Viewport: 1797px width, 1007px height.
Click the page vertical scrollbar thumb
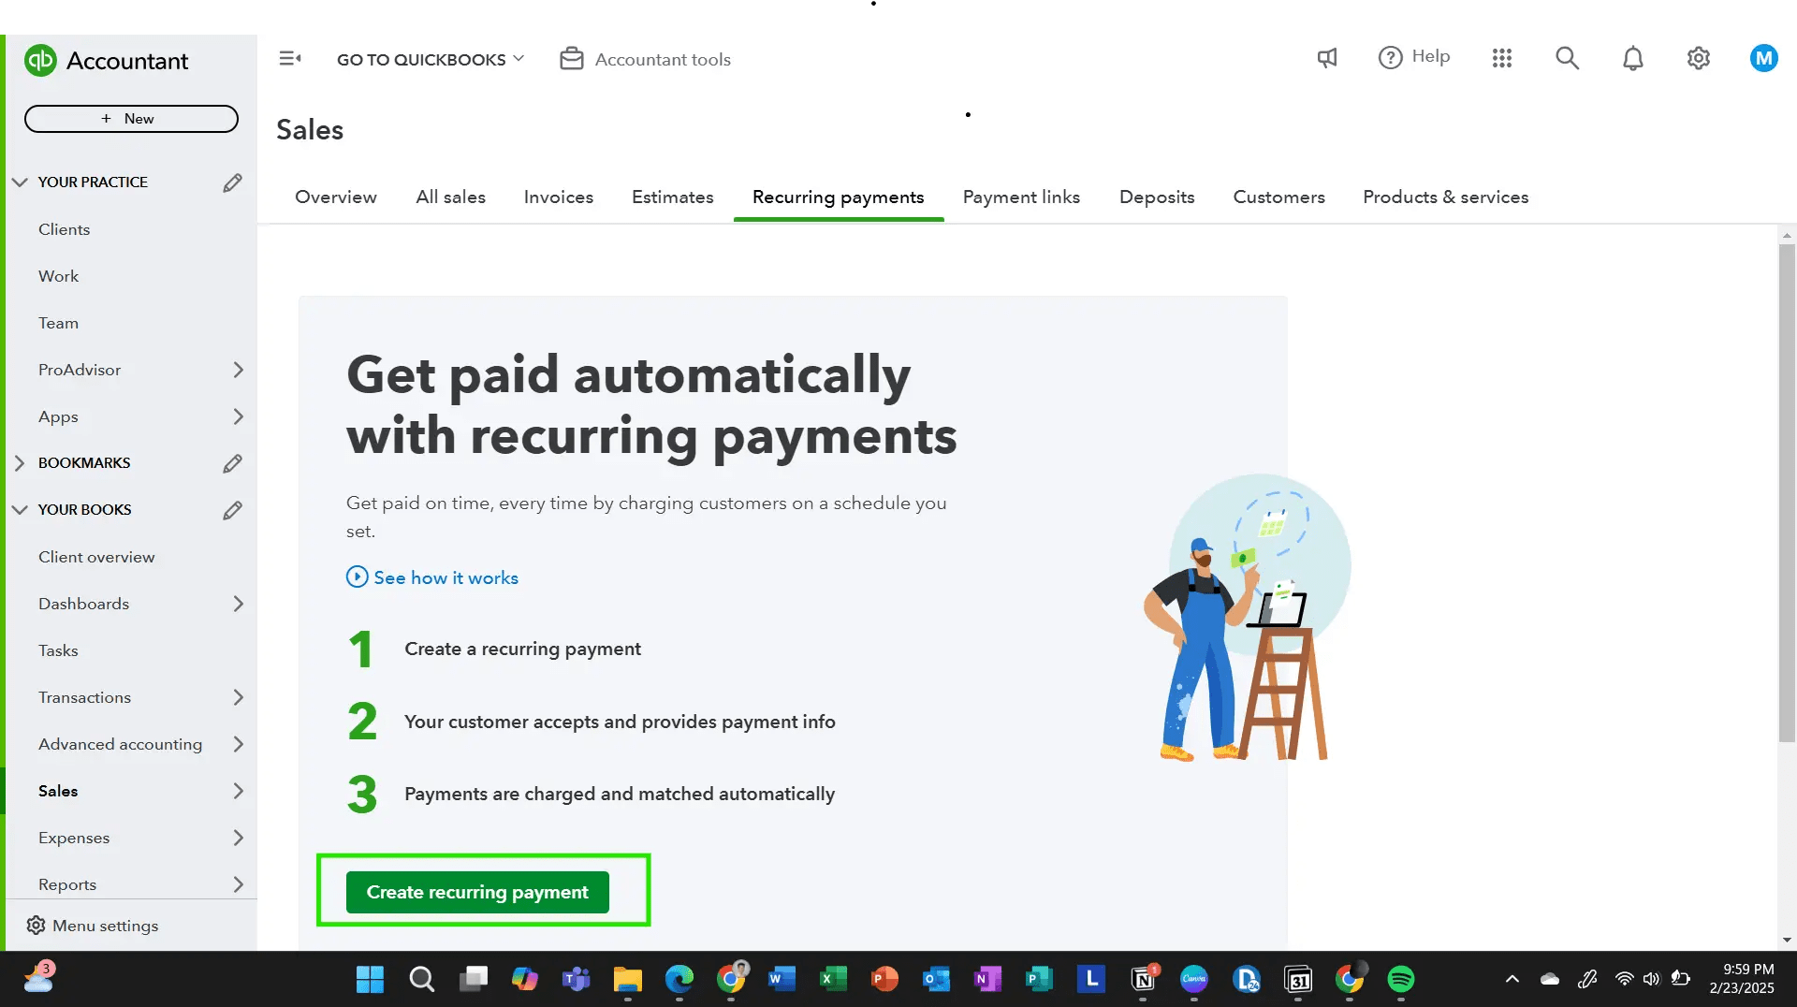click(1787, 493)
